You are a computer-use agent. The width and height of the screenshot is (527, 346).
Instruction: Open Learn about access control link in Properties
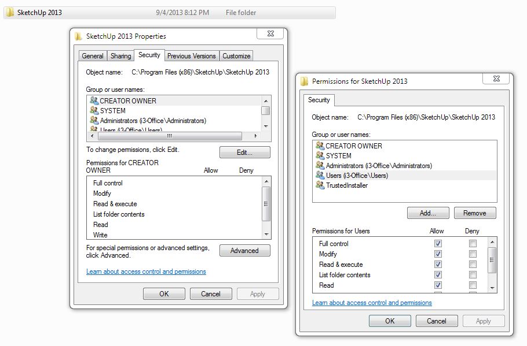[x=146, y=271]
